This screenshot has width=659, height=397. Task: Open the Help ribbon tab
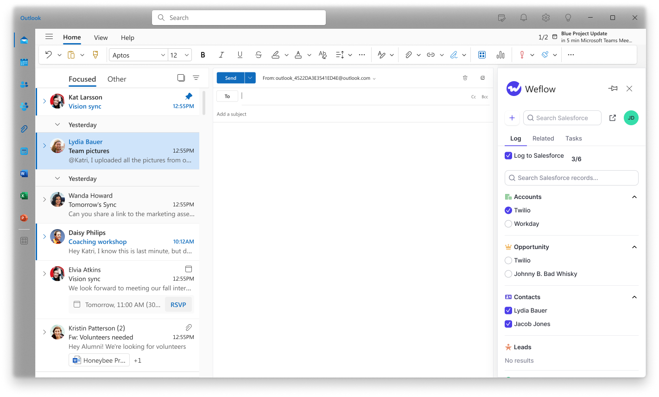pyautogui.click(x=127, y=38)
